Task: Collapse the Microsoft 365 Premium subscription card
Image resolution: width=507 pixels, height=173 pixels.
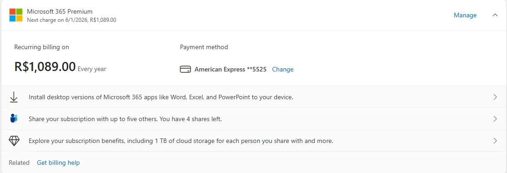Action: [495, 15]
